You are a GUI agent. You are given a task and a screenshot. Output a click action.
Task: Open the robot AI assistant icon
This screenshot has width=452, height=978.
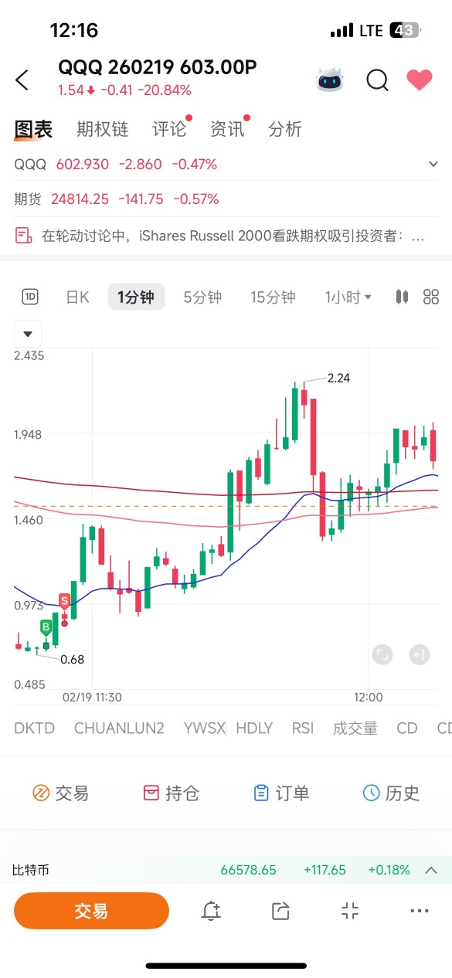(x=330, y=80)
